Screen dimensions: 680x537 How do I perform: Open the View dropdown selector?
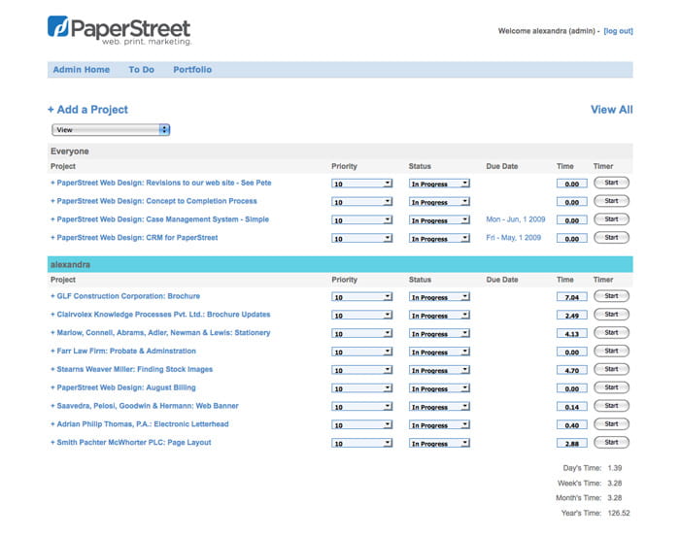tap(111, 129)
